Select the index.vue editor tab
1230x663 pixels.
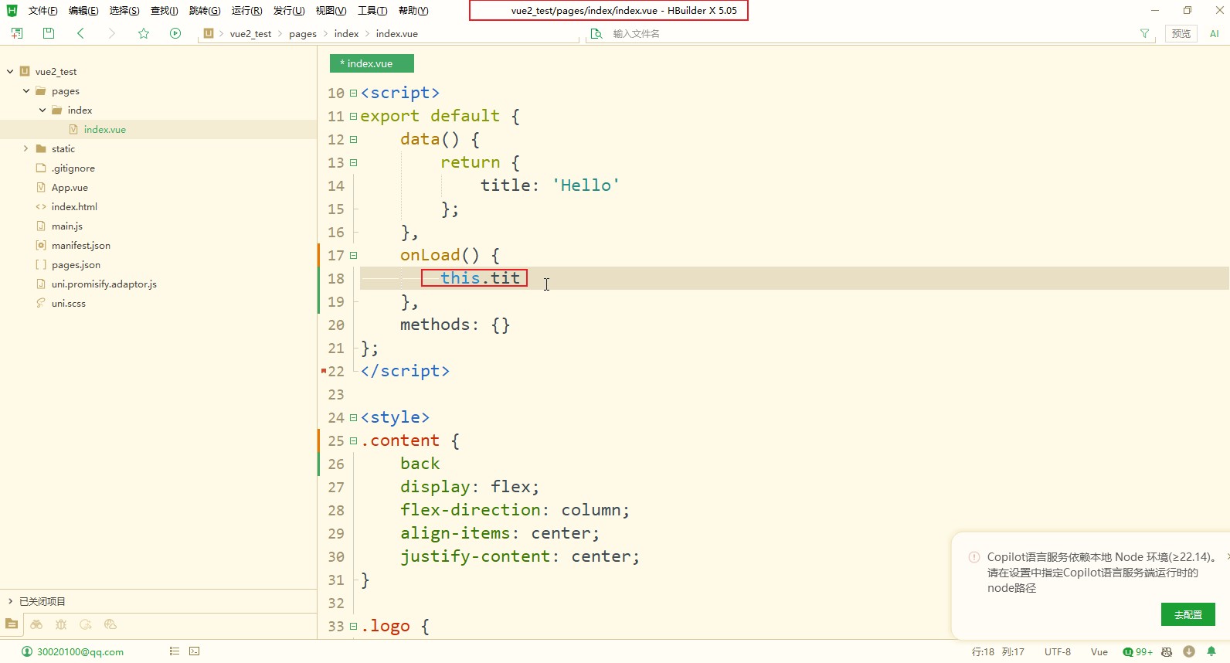(x=371, y=63)
